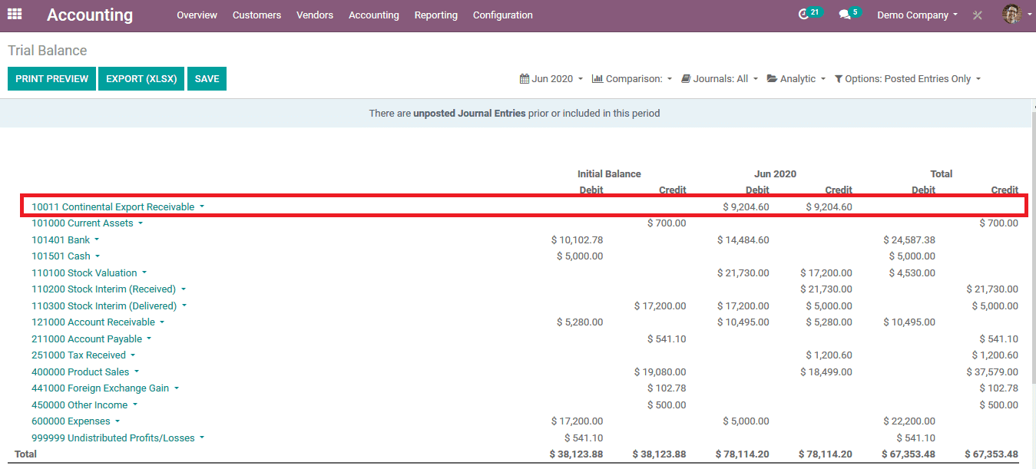Click total initial debit $ 38,123.88

[576, 454]
